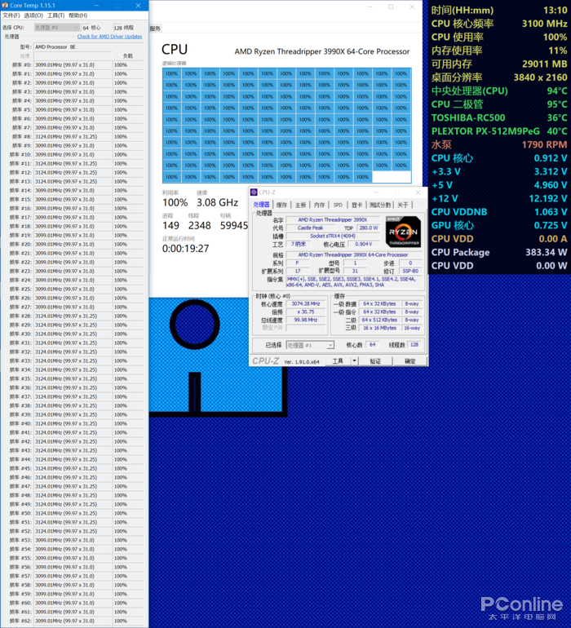Viewport: 571px width, 628px height.
Task: Switch to the 关于 tab in CPU-Z
Action: [x=403, y=205]
